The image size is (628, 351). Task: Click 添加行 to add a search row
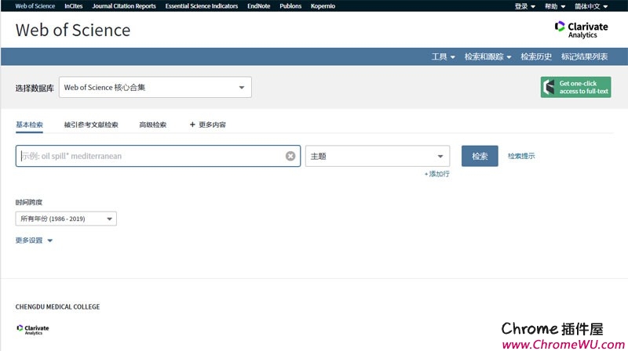pyautogui.click(x=437, y=174)
